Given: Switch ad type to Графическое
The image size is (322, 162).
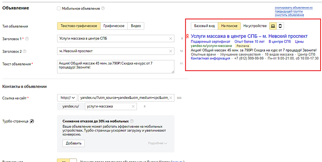Looking at the screenshot, I should (x=114, y=26).
